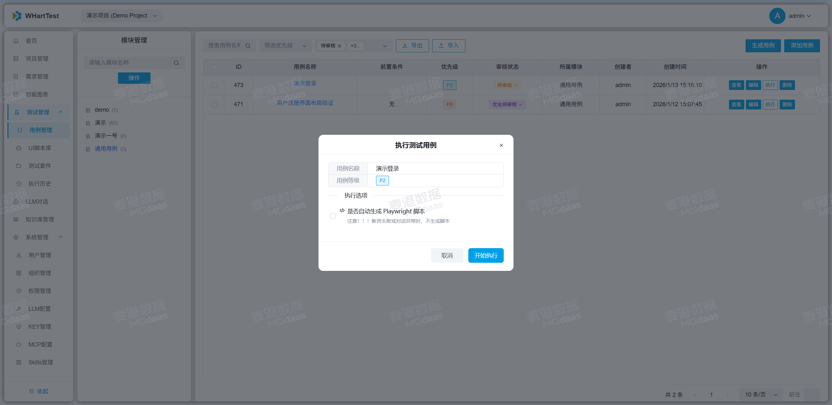
Task: Click the search icon in module name field
Action: click(x=176, y=63)
